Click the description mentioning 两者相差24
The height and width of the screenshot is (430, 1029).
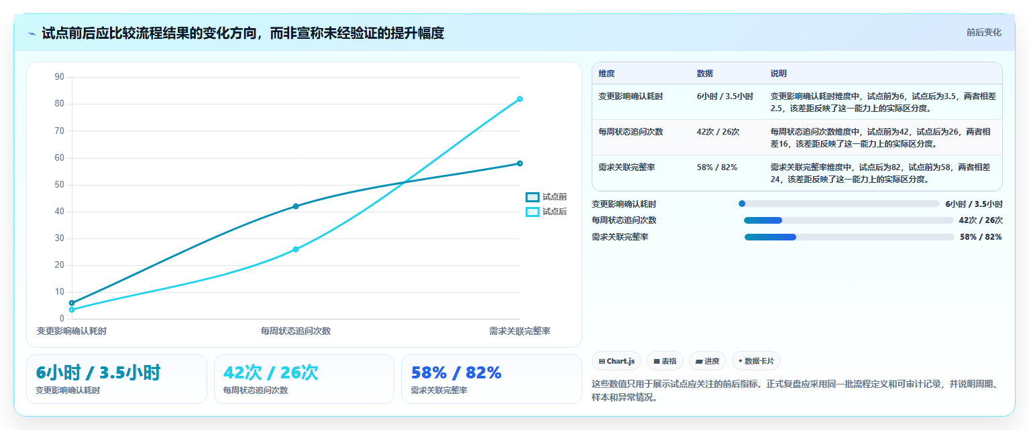[881, 173]
